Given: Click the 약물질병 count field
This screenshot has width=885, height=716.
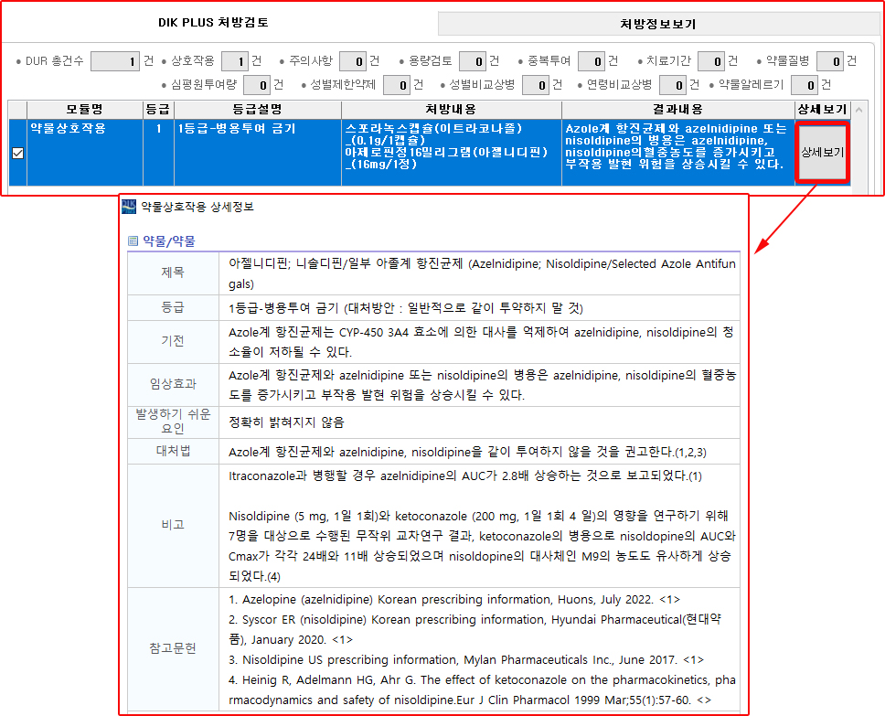Looking at the screenshot, I should pyautogui.click(x=830, y=61).
